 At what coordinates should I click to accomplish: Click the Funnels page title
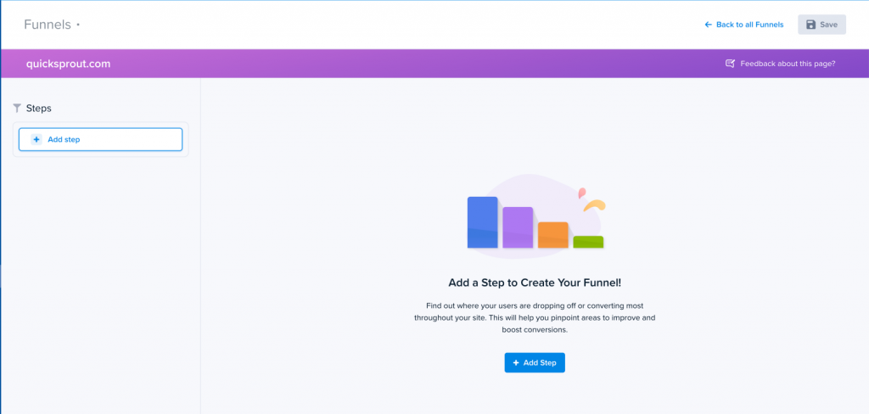tap(48, 25)
